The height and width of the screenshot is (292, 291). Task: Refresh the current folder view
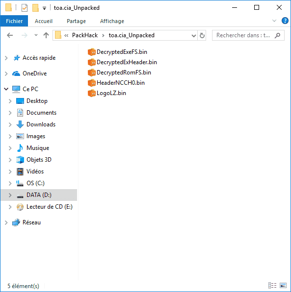(202, 35)
